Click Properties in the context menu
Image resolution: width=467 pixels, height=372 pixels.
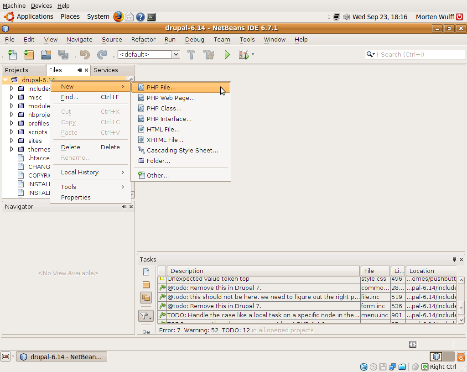click(x=91, y=197)
